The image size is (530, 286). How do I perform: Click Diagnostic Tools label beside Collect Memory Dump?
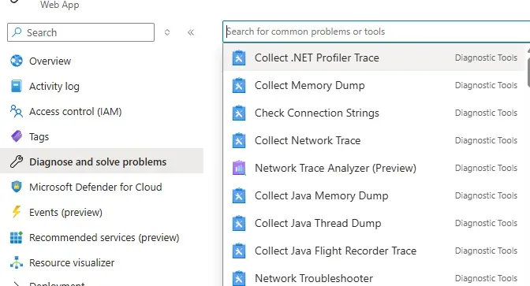486,85
